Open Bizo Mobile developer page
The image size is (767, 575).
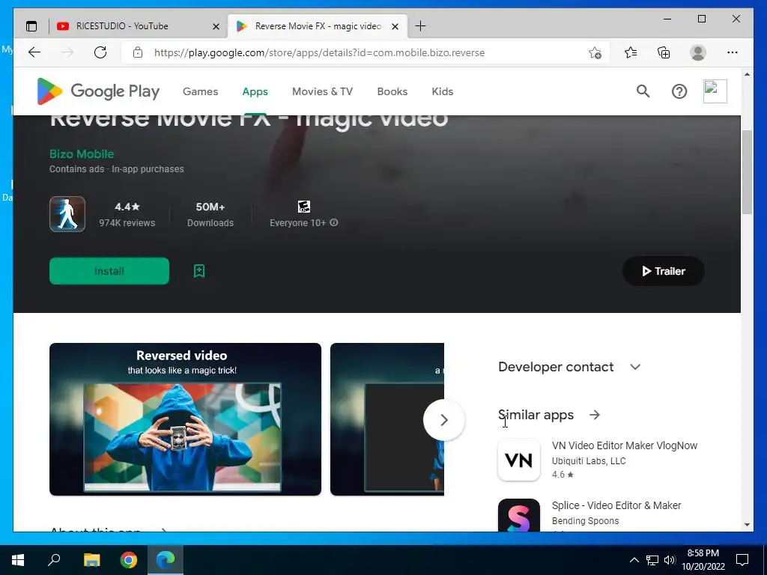click(x=82, y=153)
